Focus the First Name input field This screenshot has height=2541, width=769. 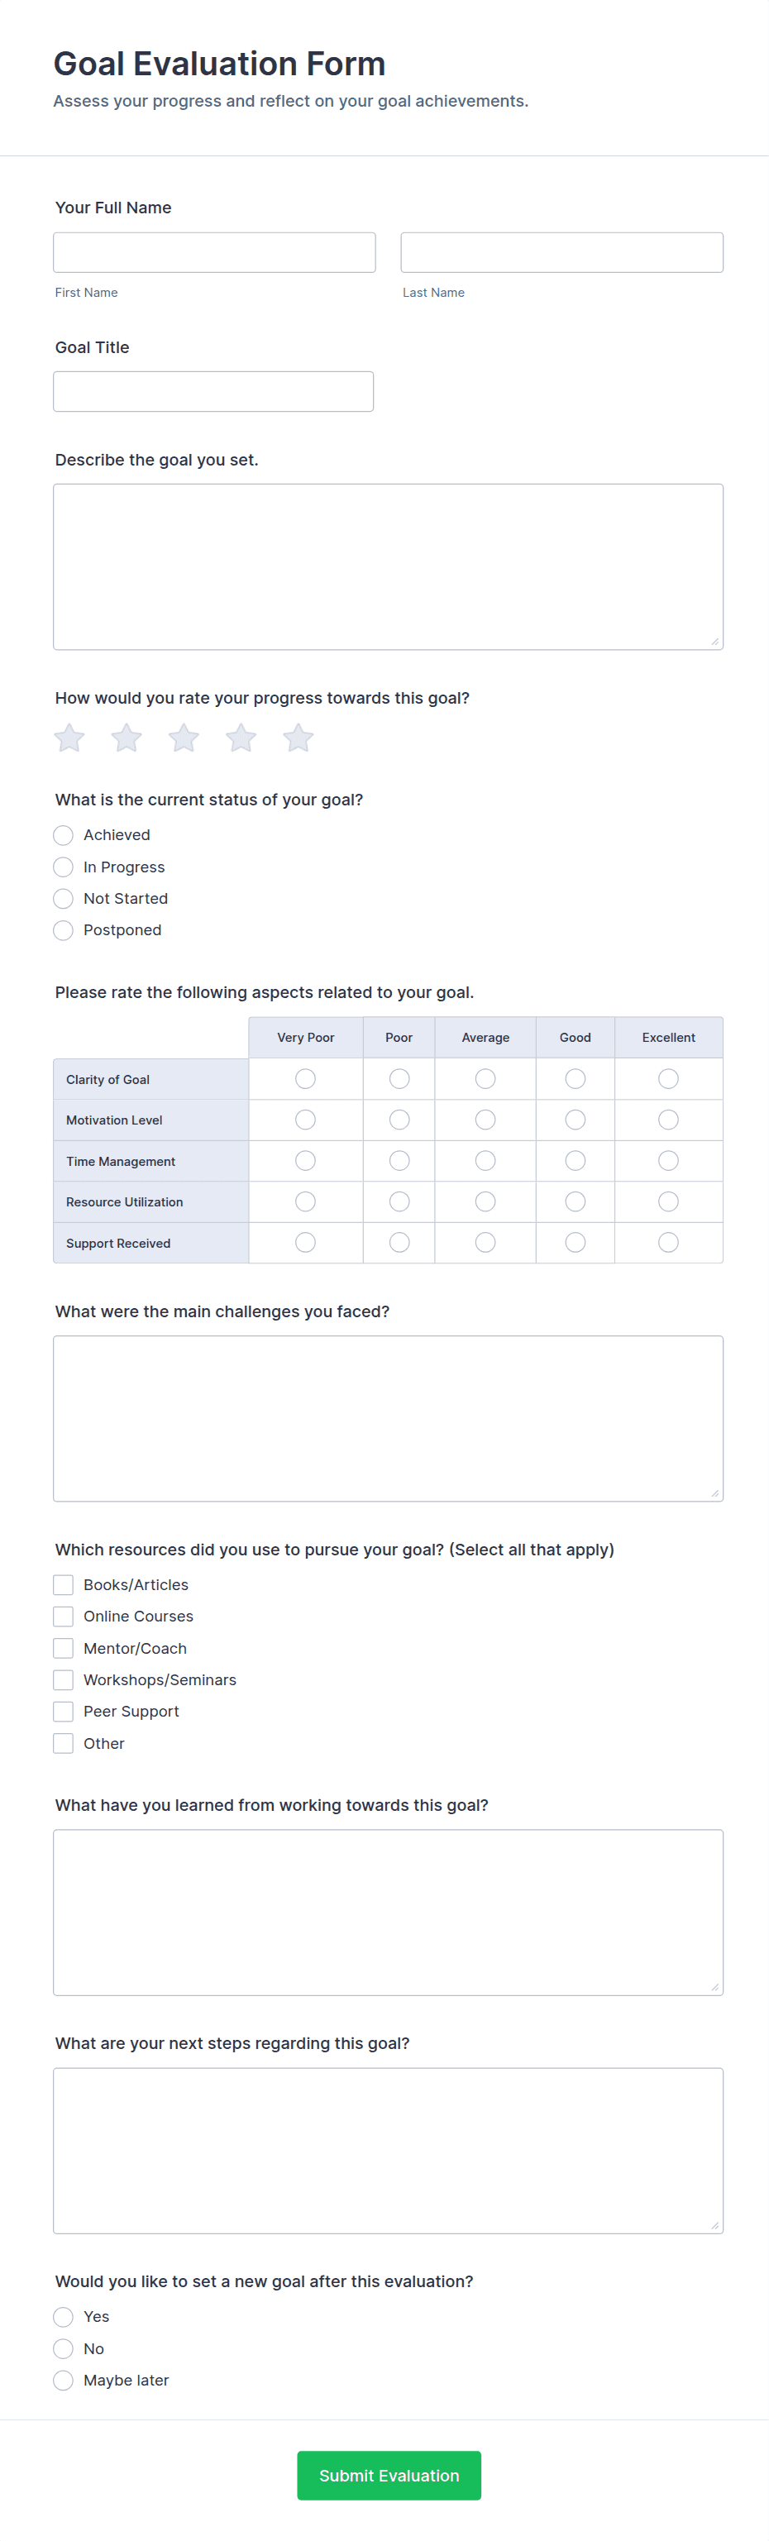tap(214, 252)
